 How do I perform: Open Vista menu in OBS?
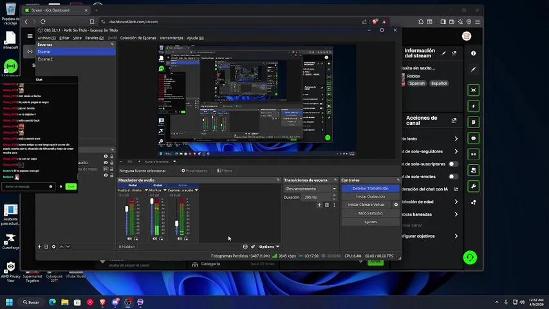tap(77, 38)
